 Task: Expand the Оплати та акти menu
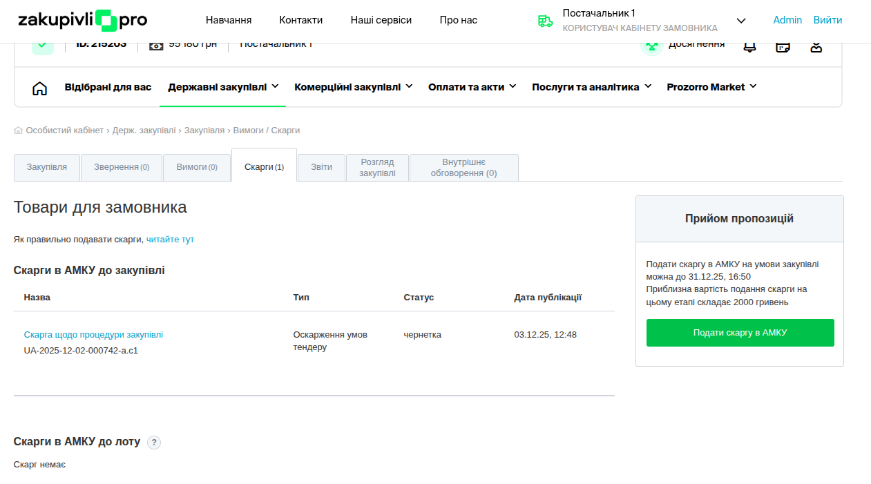pos(472,87)
